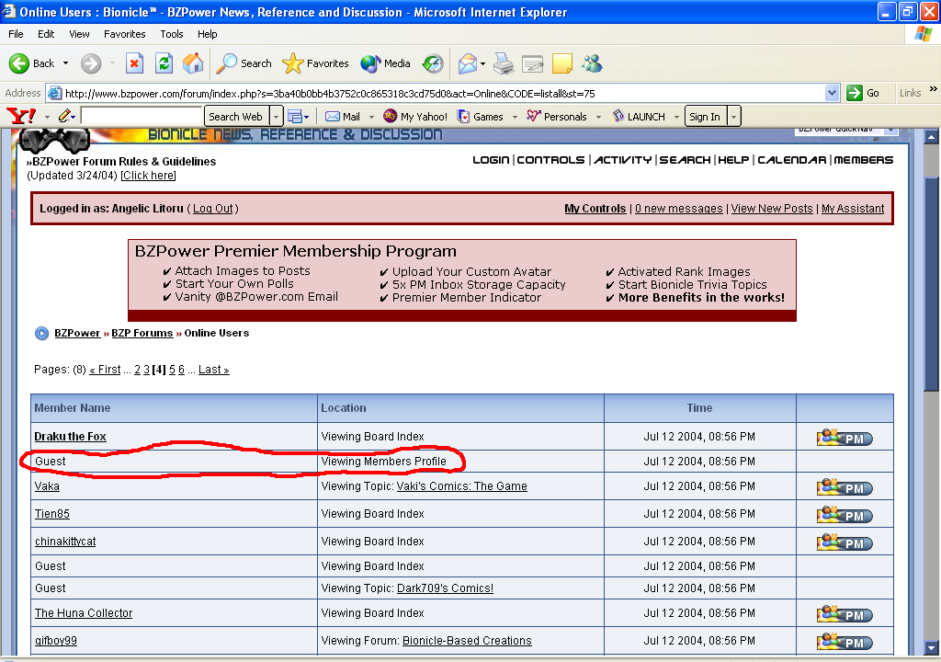Click the browser Stop button
The width and height of the screenshot is (941, 662).
click(x=134, y=63)
